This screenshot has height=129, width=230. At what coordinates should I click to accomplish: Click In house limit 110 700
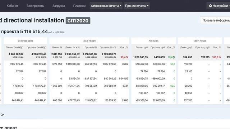pyautogui.click(x=188, y=64)
